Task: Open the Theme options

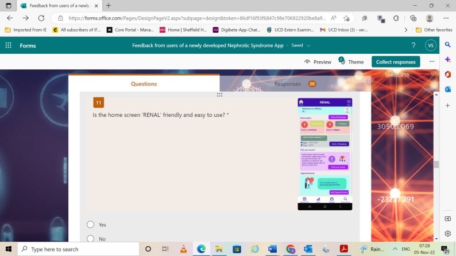Action: click(x=351, y=62)
